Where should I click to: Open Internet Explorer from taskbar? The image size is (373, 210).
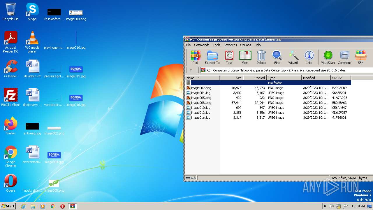(23, 206)
